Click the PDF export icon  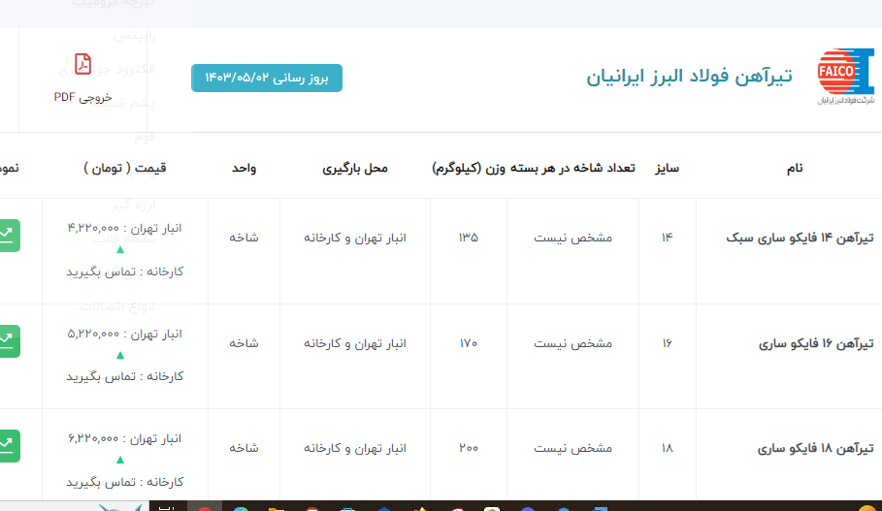click(83, 66)
